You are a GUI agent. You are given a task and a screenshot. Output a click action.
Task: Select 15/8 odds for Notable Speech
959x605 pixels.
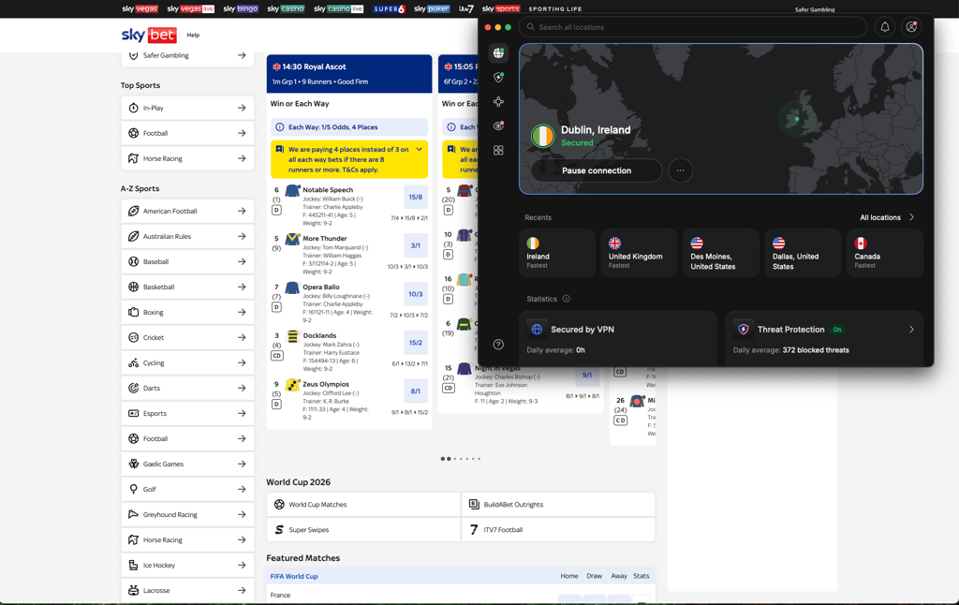[415, 197]
